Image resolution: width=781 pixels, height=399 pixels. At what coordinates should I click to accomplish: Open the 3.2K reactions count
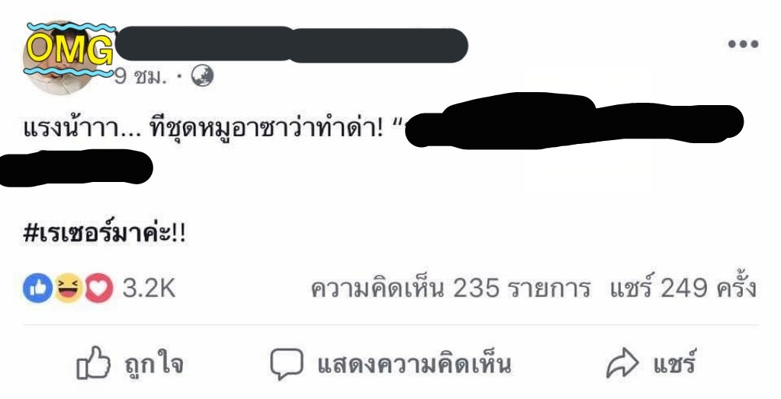149,289
